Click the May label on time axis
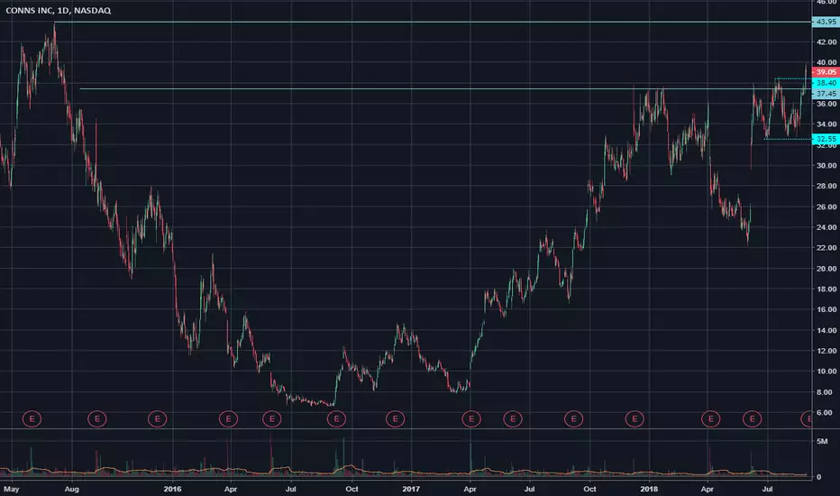840x496 pixels. tap(11, 489)
